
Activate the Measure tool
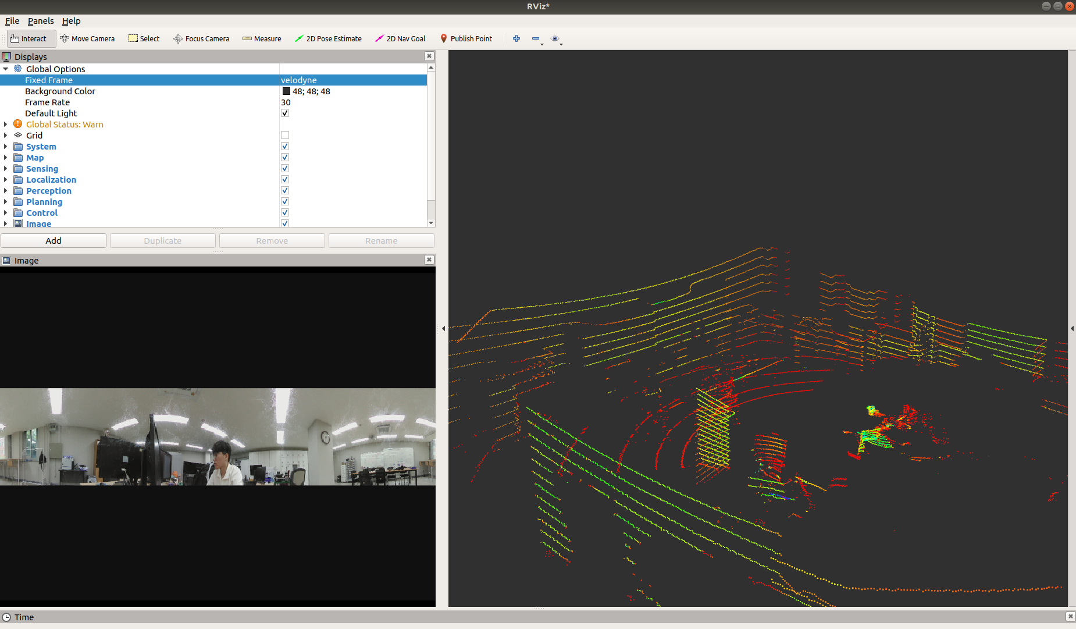[262, 38]
